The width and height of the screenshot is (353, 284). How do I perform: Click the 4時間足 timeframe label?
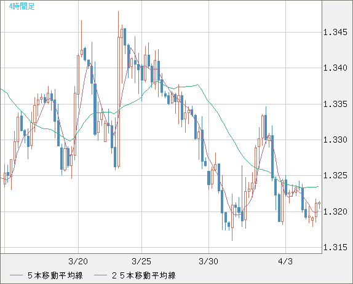click(x=22, y=6)
